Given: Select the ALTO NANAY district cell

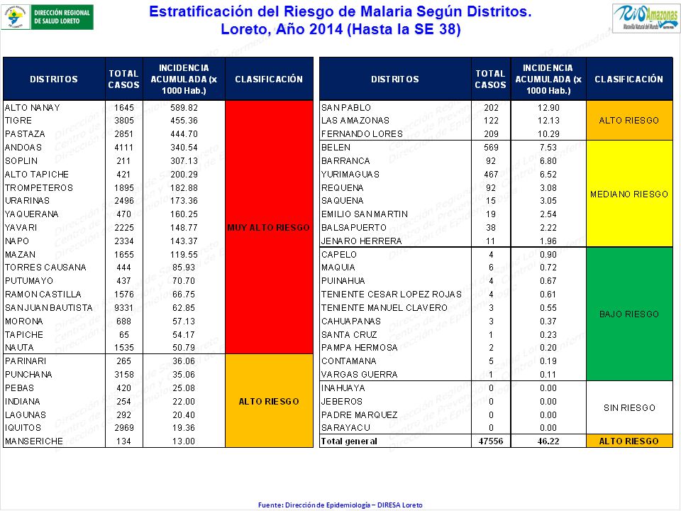Looking at the screenshot, I should (x=55, y=107).
